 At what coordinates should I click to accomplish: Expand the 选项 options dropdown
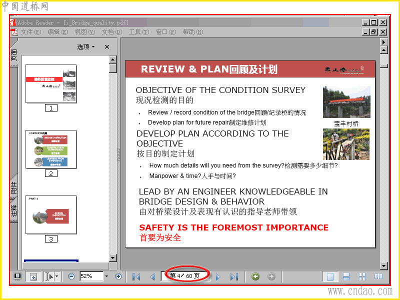[x=86, y=46]
